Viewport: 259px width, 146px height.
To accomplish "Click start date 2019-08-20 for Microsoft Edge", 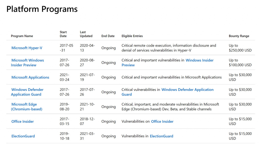I will 64,107.
